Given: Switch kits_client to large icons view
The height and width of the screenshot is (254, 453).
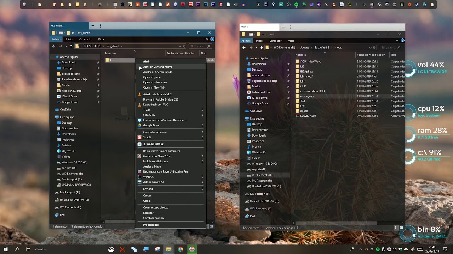Looking at the screenshot, I should pyautogui.click(x=212, y=226).
